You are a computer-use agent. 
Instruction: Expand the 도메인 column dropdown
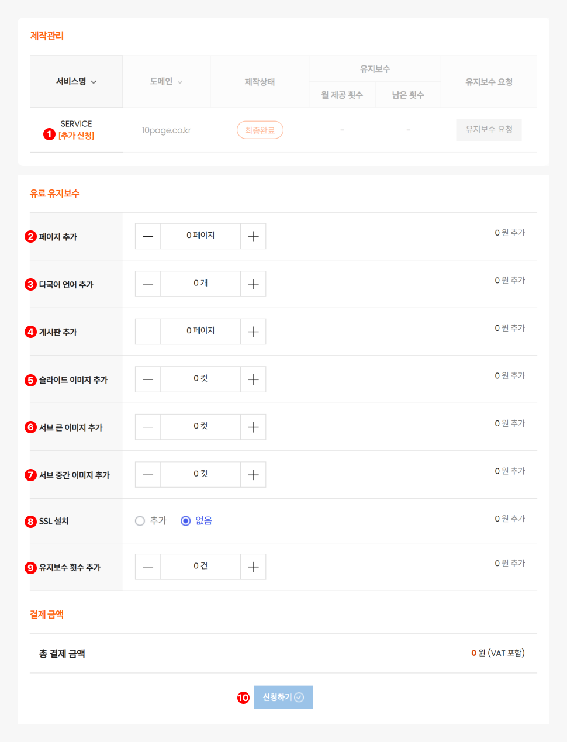click(x=180, y=82)
